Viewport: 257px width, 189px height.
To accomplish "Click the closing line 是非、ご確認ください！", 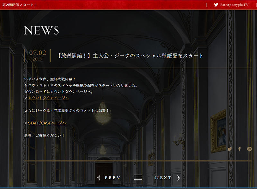I will point(44,136).
